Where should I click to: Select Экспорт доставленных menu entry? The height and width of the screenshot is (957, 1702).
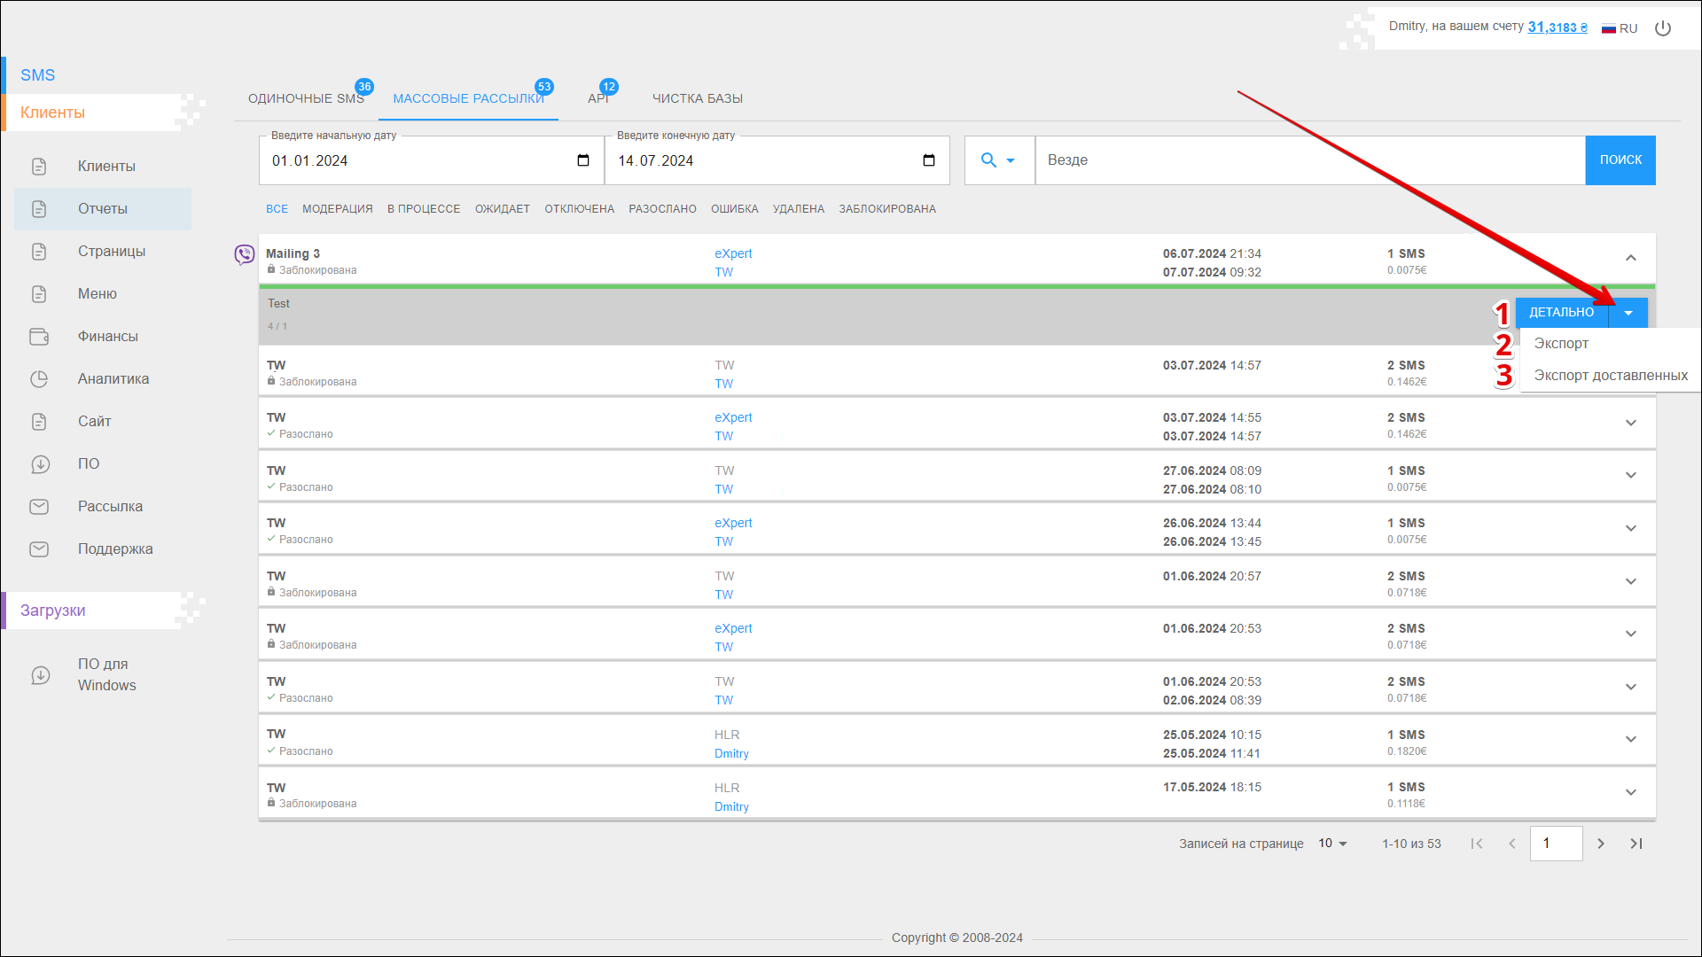(1610, 376)
